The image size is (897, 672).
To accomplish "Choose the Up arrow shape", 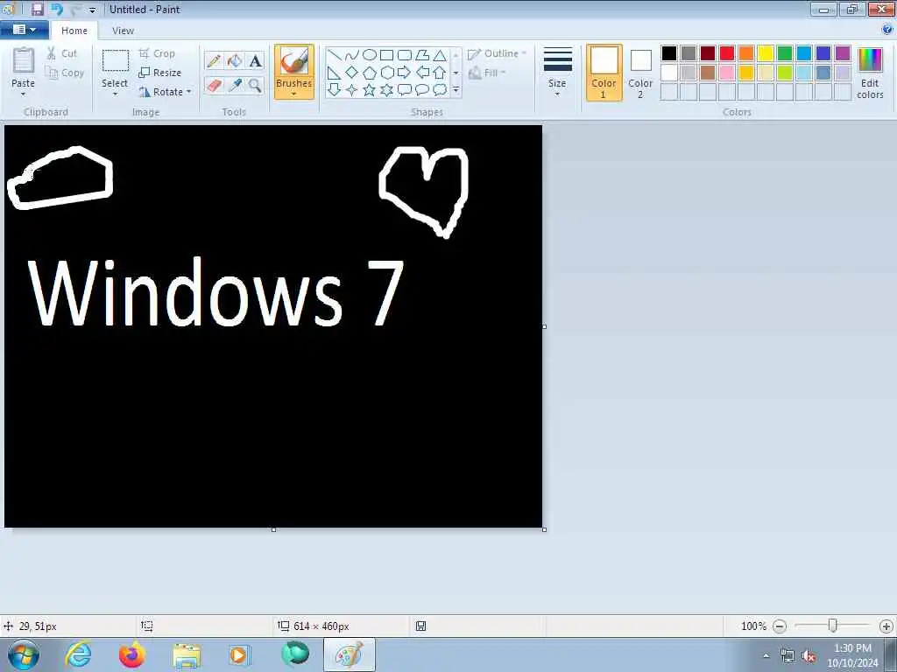I will [x=440, y=73].
